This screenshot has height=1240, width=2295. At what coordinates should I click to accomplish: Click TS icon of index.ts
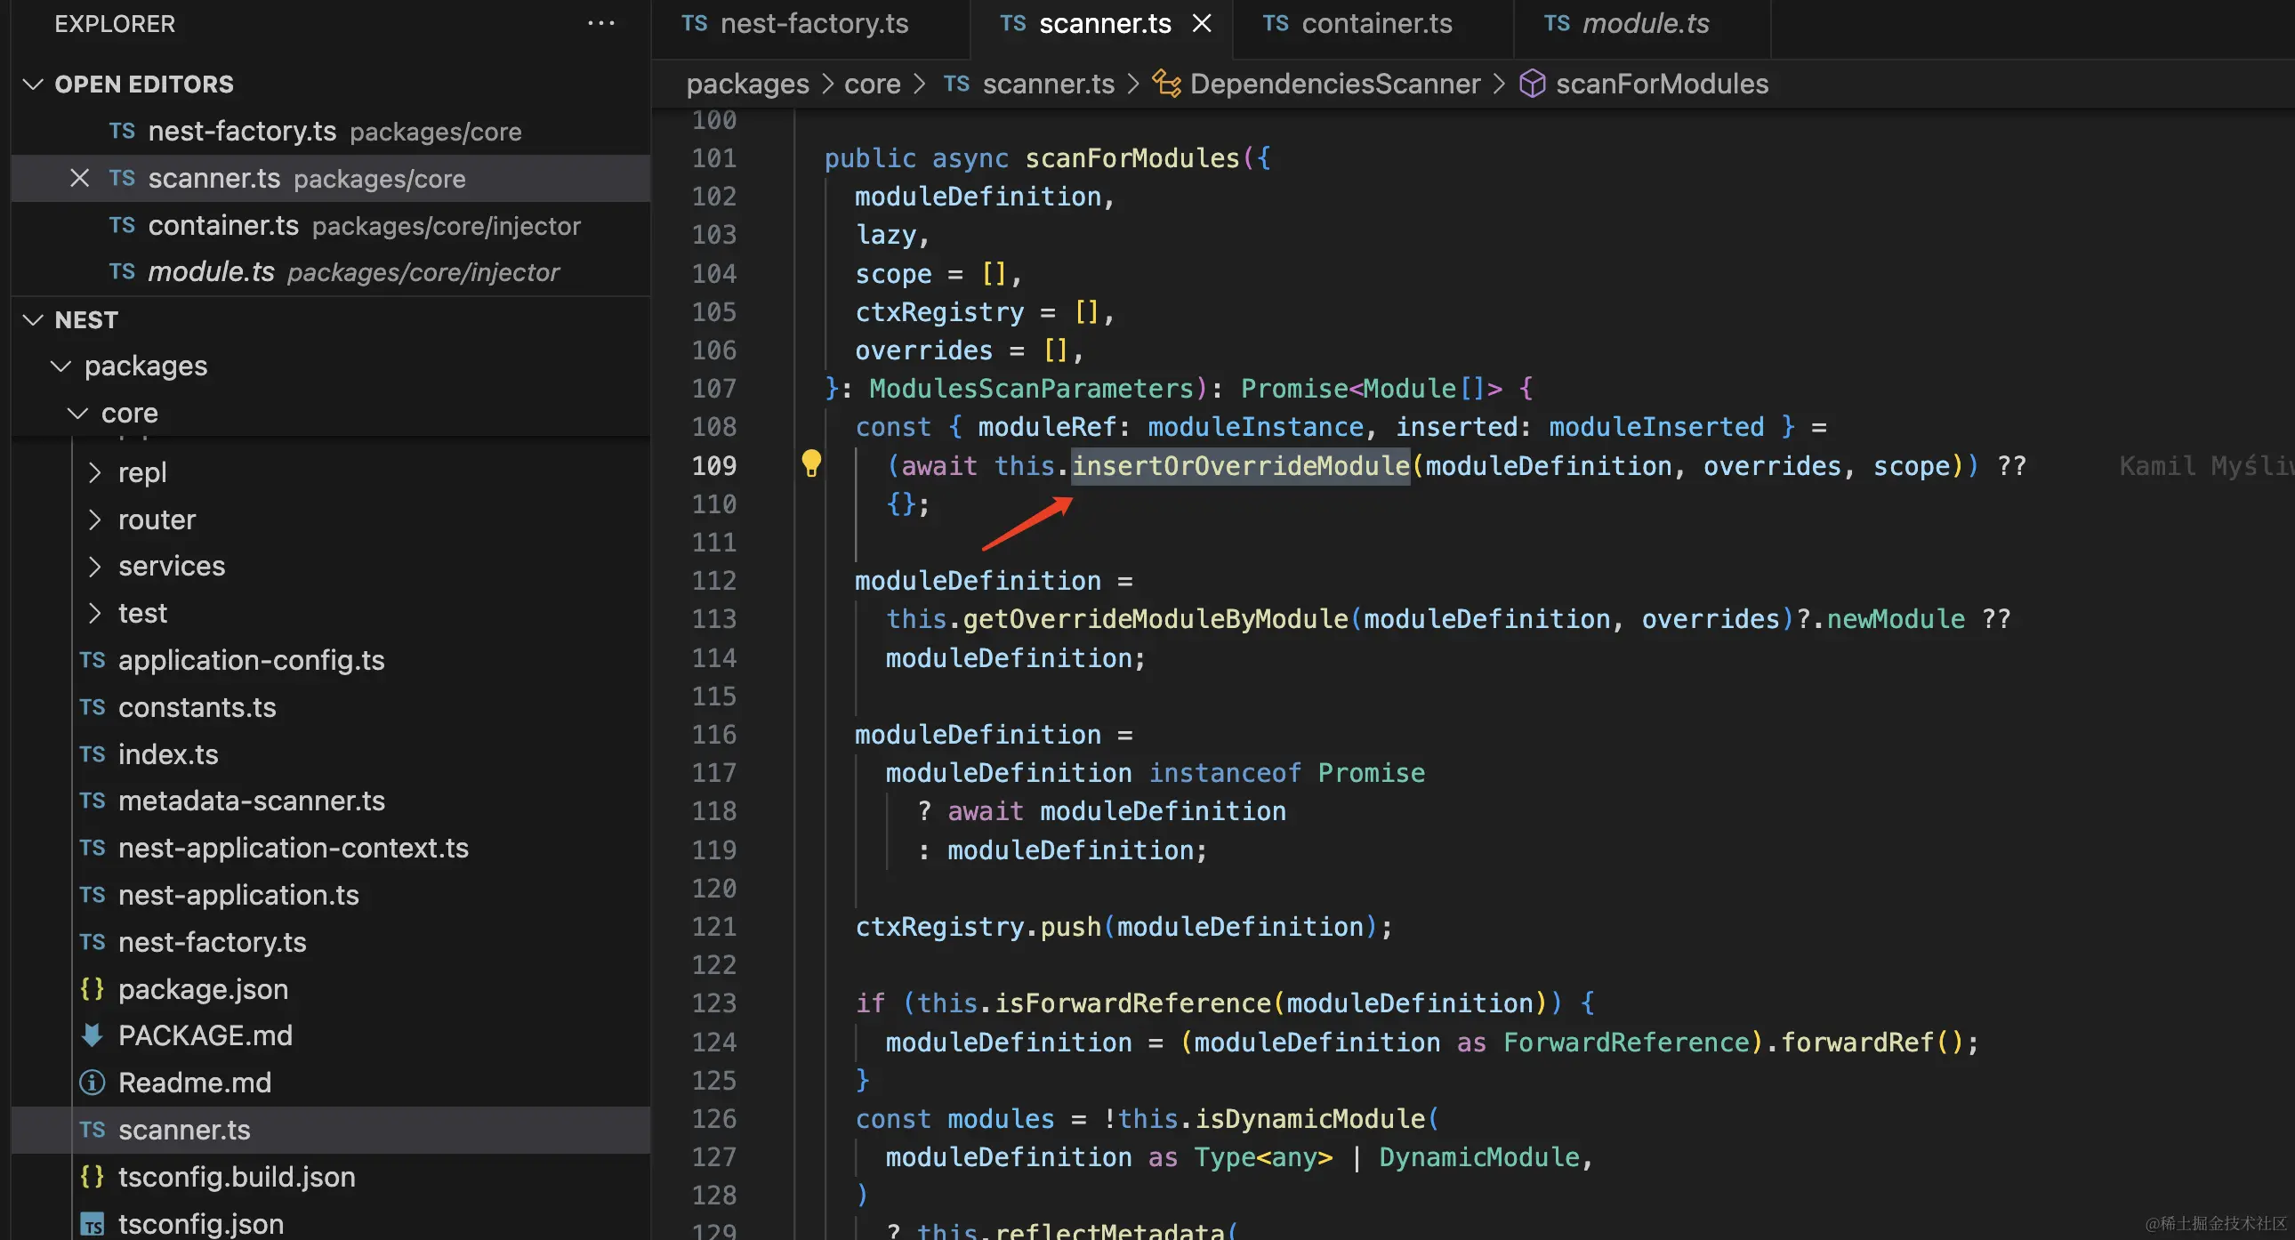pos(92,754)
